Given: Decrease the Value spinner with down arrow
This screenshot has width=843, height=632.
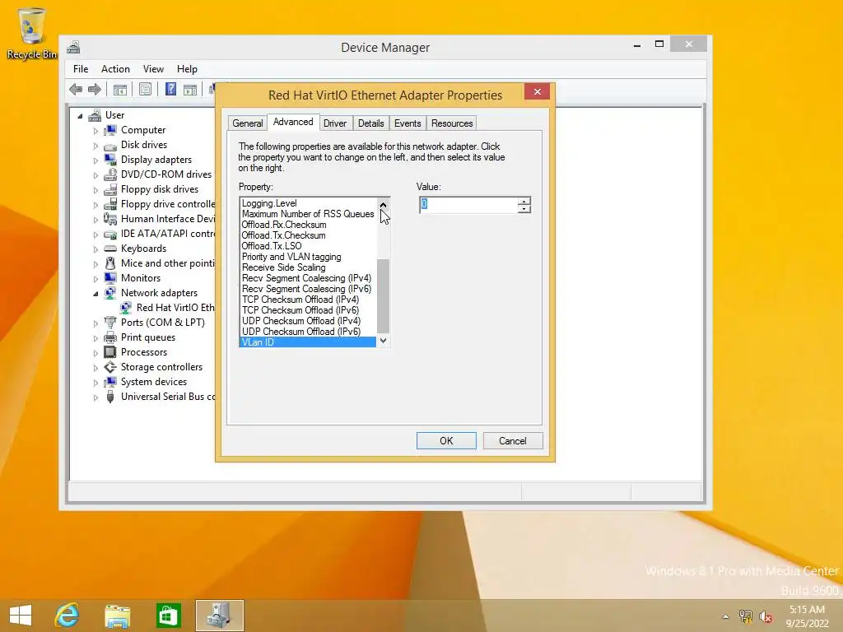Looking at the screenshot, I should coord(524,208).
